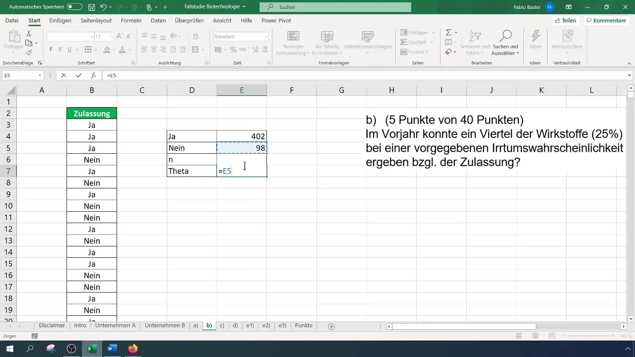Click the thousands separator 000 icon
Screen dimensions: 635x357
click(242, 50)
